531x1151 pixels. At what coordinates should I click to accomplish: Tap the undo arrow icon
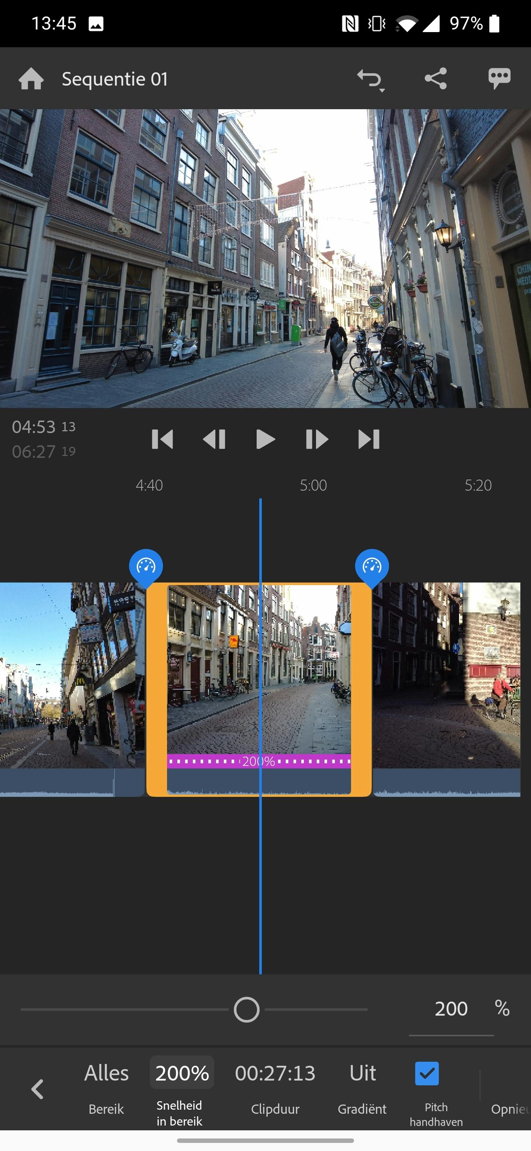click(371, 80)
